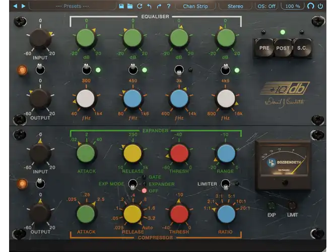Click the EXP indicator LED
The width and height of the screenshot is (336, 252).
[x=272, y=206]
